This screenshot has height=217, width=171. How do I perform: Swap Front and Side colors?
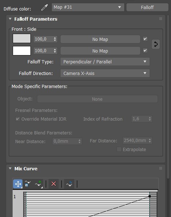(156, 44)
